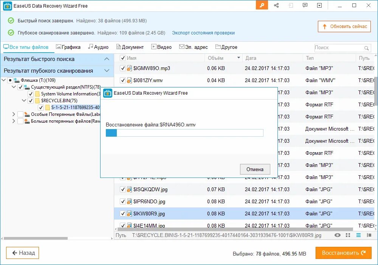Image resolution: width=378 pixels, height=265 pixels.
Task: Collapse Результат быстрого поиска section
Action: pos(107,59)
